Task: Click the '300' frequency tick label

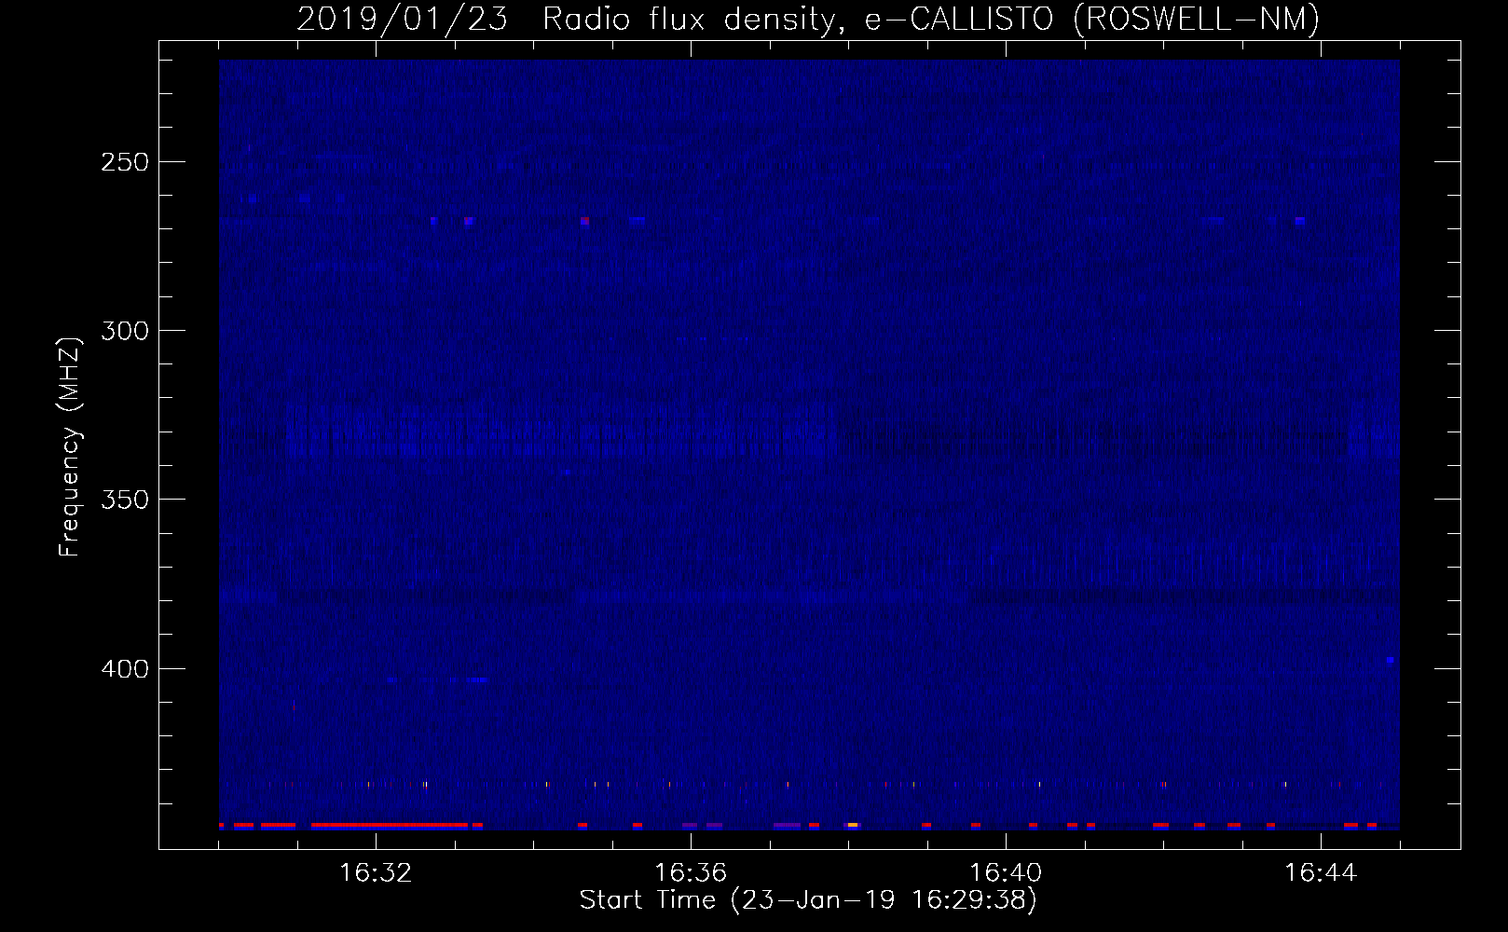Action: coord(125,331)
